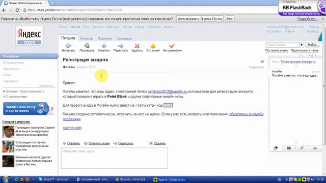Click the Нет button in notification bar

230,19
